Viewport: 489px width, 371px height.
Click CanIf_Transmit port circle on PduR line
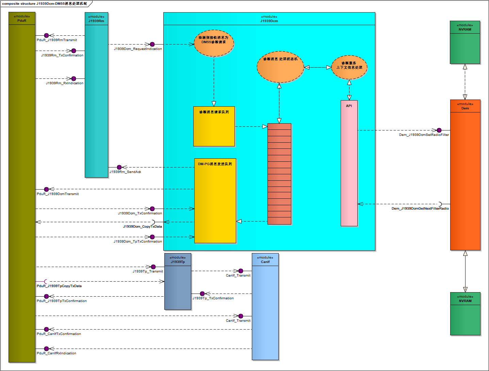(x=241, y=316)
